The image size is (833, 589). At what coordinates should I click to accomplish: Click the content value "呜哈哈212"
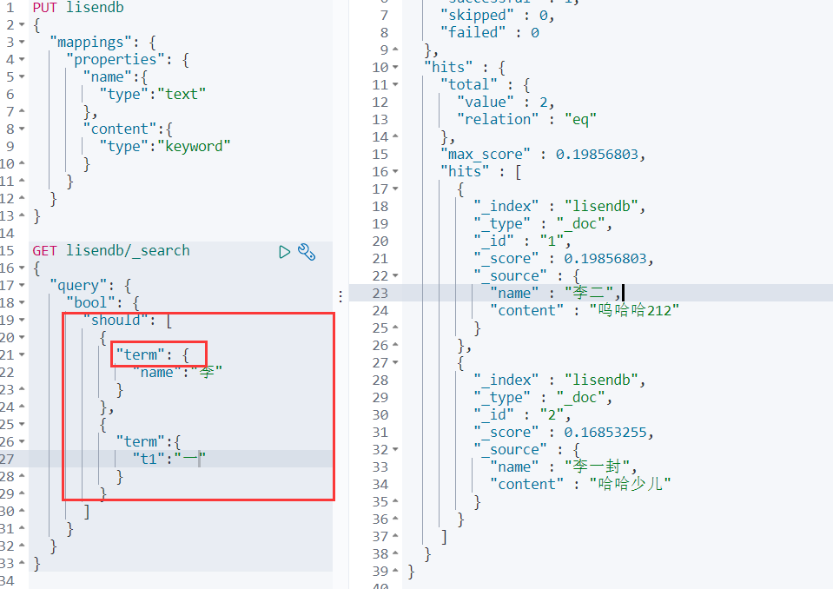click(x=634, y=311)
